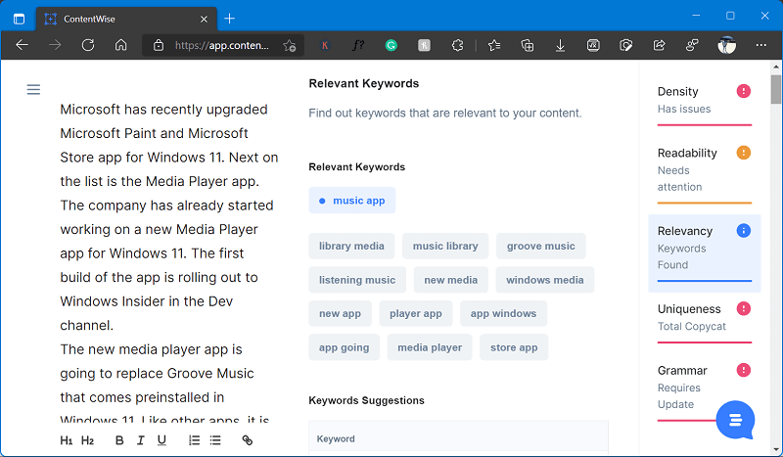The height and width of the screenshot is (457, 783).
Task: Go back with the browser back arrow
Action: click(x=22, y=45)
